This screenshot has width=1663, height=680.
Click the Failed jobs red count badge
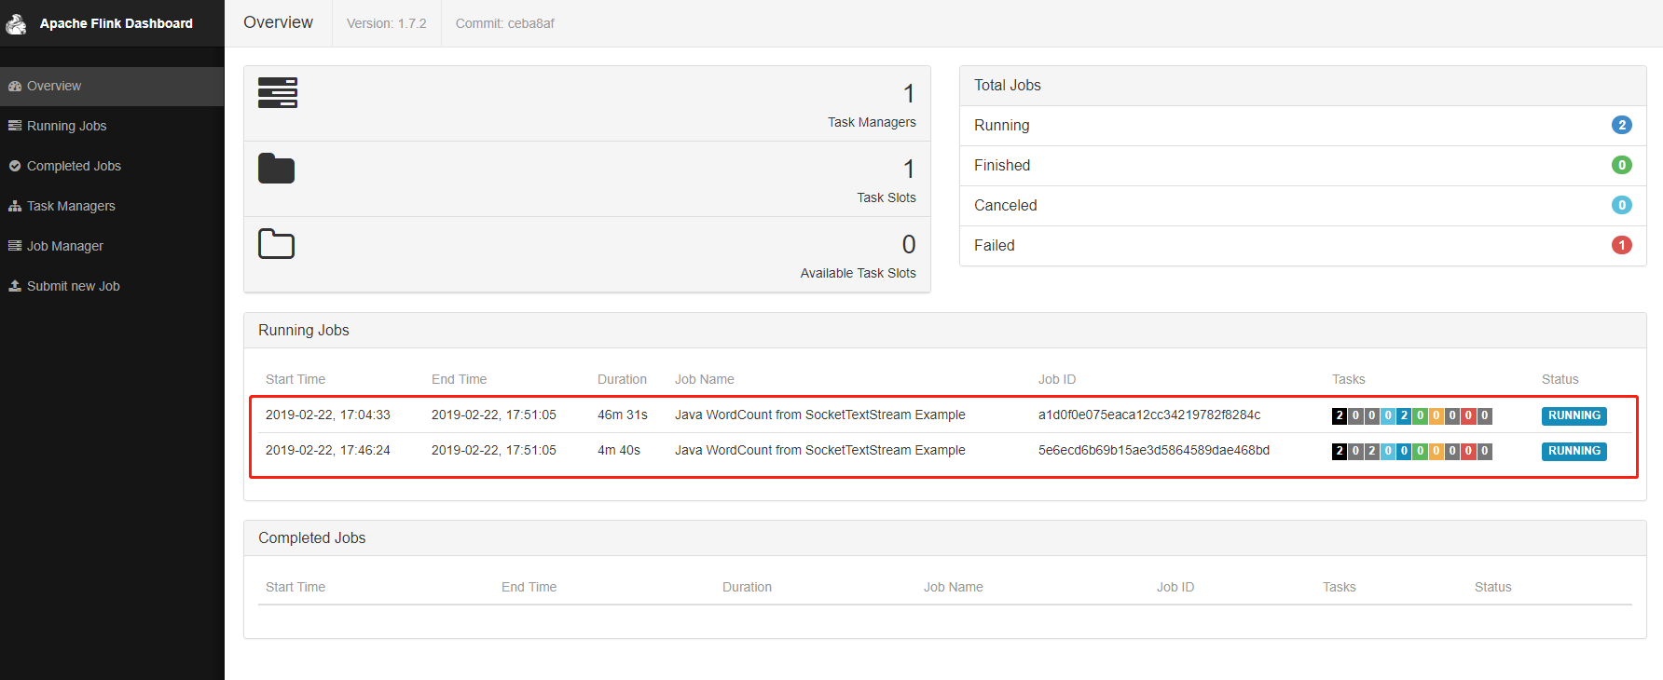pyautogui.click(x=1622, y=245)
